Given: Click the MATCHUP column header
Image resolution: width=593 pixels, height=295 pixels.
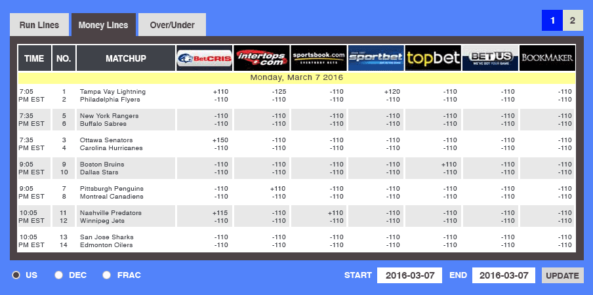Looking at the screenshot, I should pos(126,58).
